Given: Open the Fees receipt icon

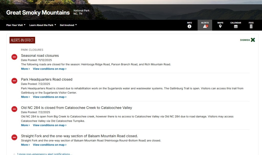Looking at the screenshot, I should point(251,26).
